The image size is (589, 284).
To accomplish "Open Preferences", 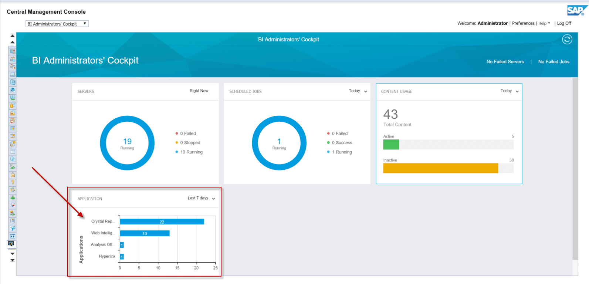I will [x=523, y=23].
